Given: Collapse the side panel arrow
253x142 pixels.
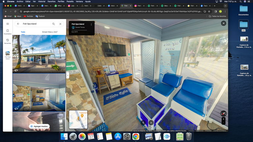Looking at the screenshot, I should (x=68, y=75).
